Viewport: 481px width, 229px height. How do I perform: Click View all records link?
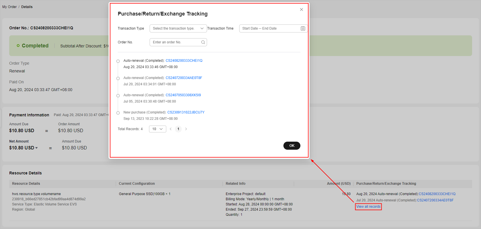[x=368, y=207]
